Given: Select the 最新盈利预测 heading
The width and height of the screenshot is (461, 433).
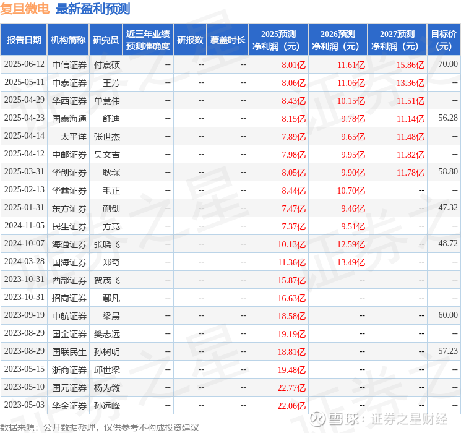Looking at the screenshot, I should [x=93, y=9].
